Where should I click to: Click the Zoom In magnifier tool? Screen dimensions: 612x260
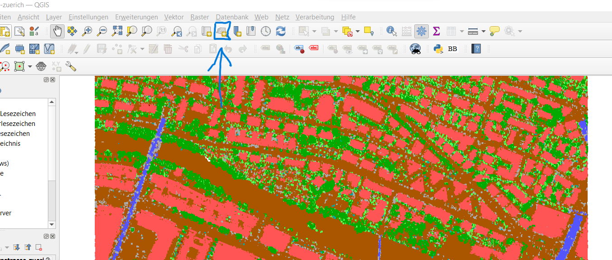point(87,31)
